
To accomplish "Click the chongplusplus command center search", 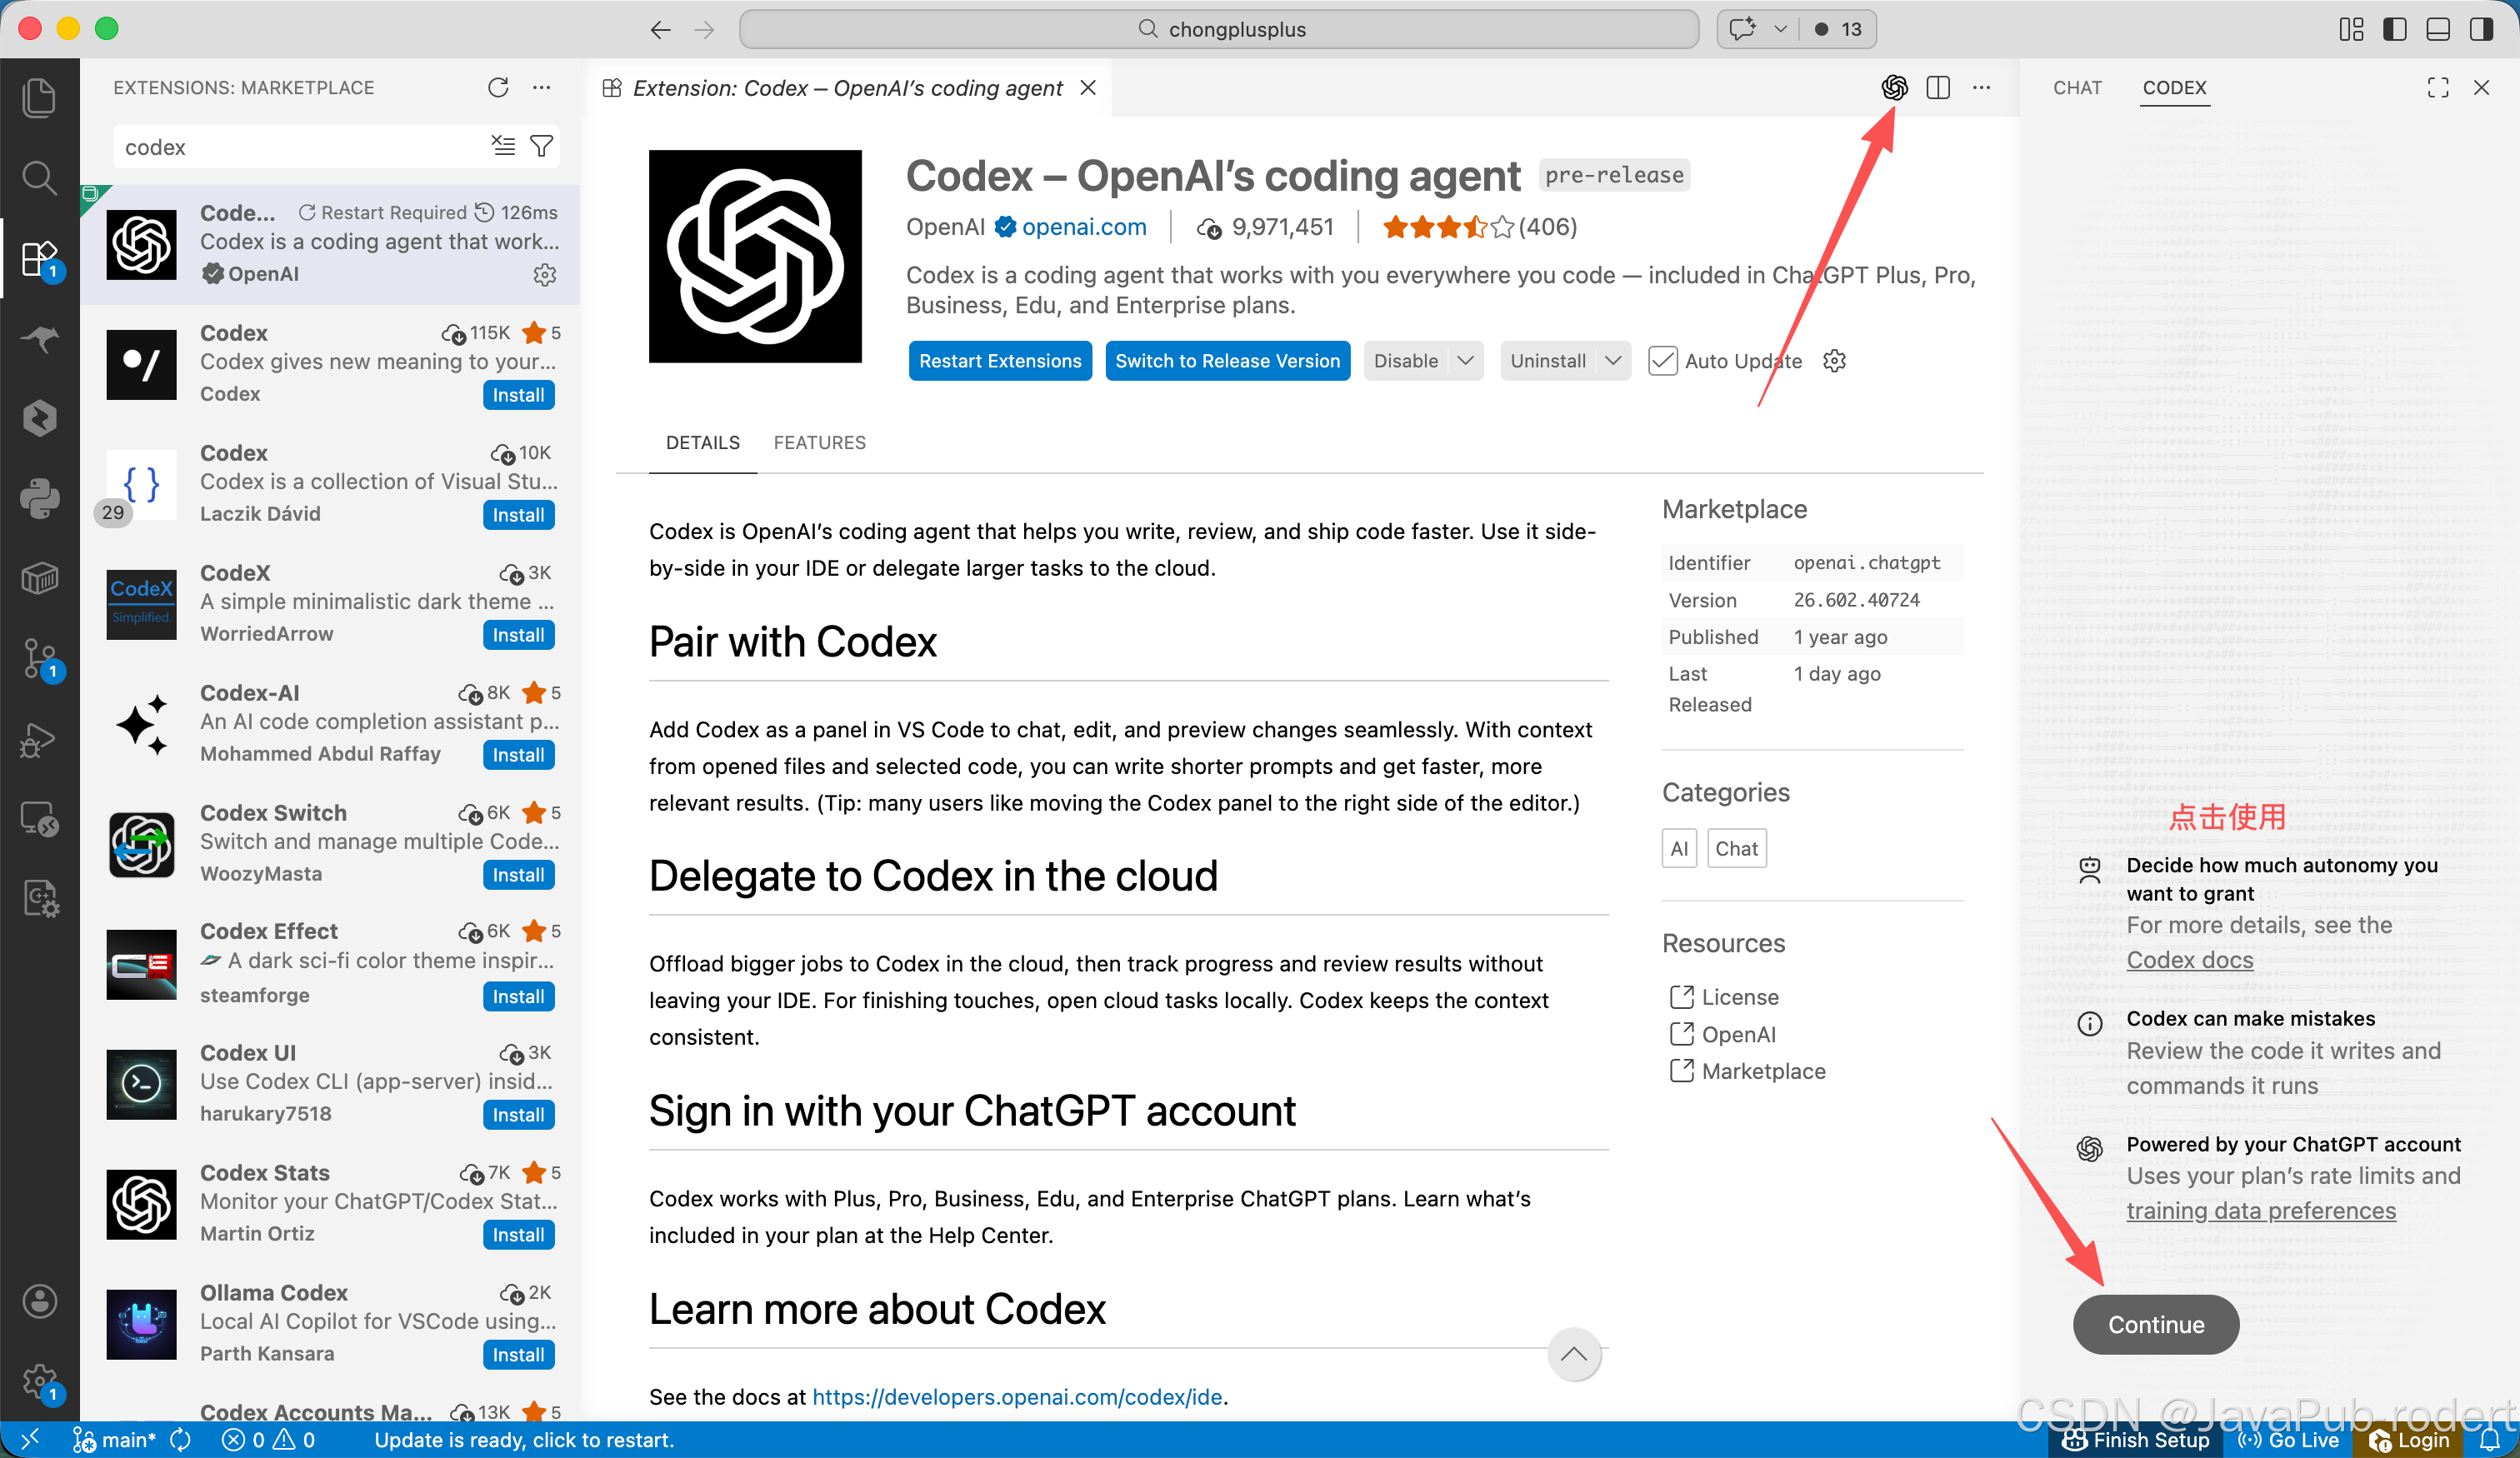I will 1219,29.
